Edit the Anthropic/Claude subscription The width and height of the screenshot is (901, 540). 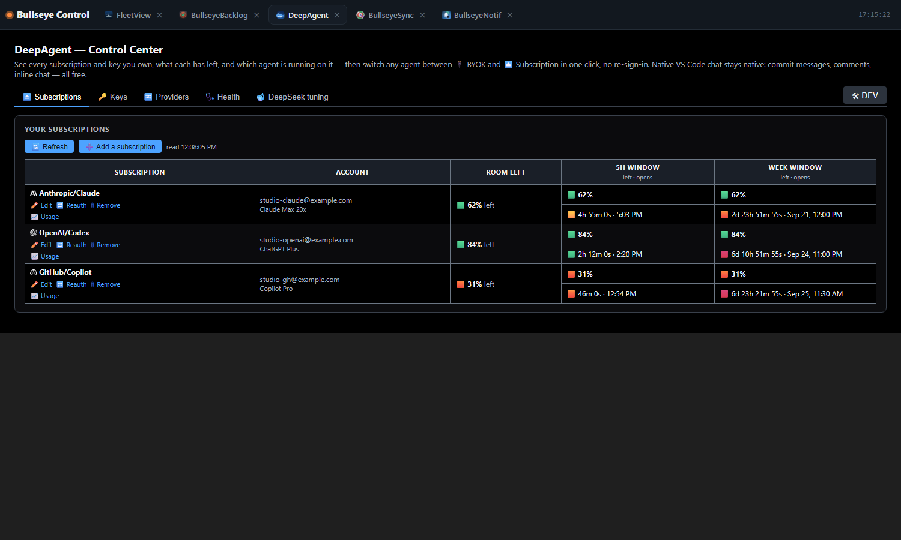[x=41, y=205]
